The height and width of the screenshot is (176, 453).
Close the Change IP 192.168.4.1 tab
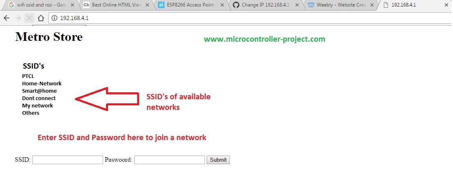297,5
